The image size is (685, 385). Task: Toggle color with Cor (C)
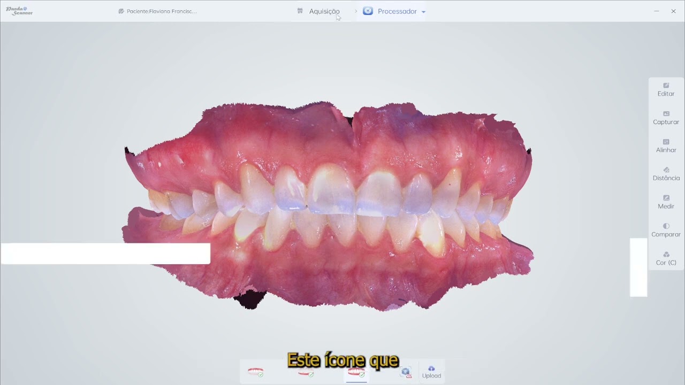point(666,259)
